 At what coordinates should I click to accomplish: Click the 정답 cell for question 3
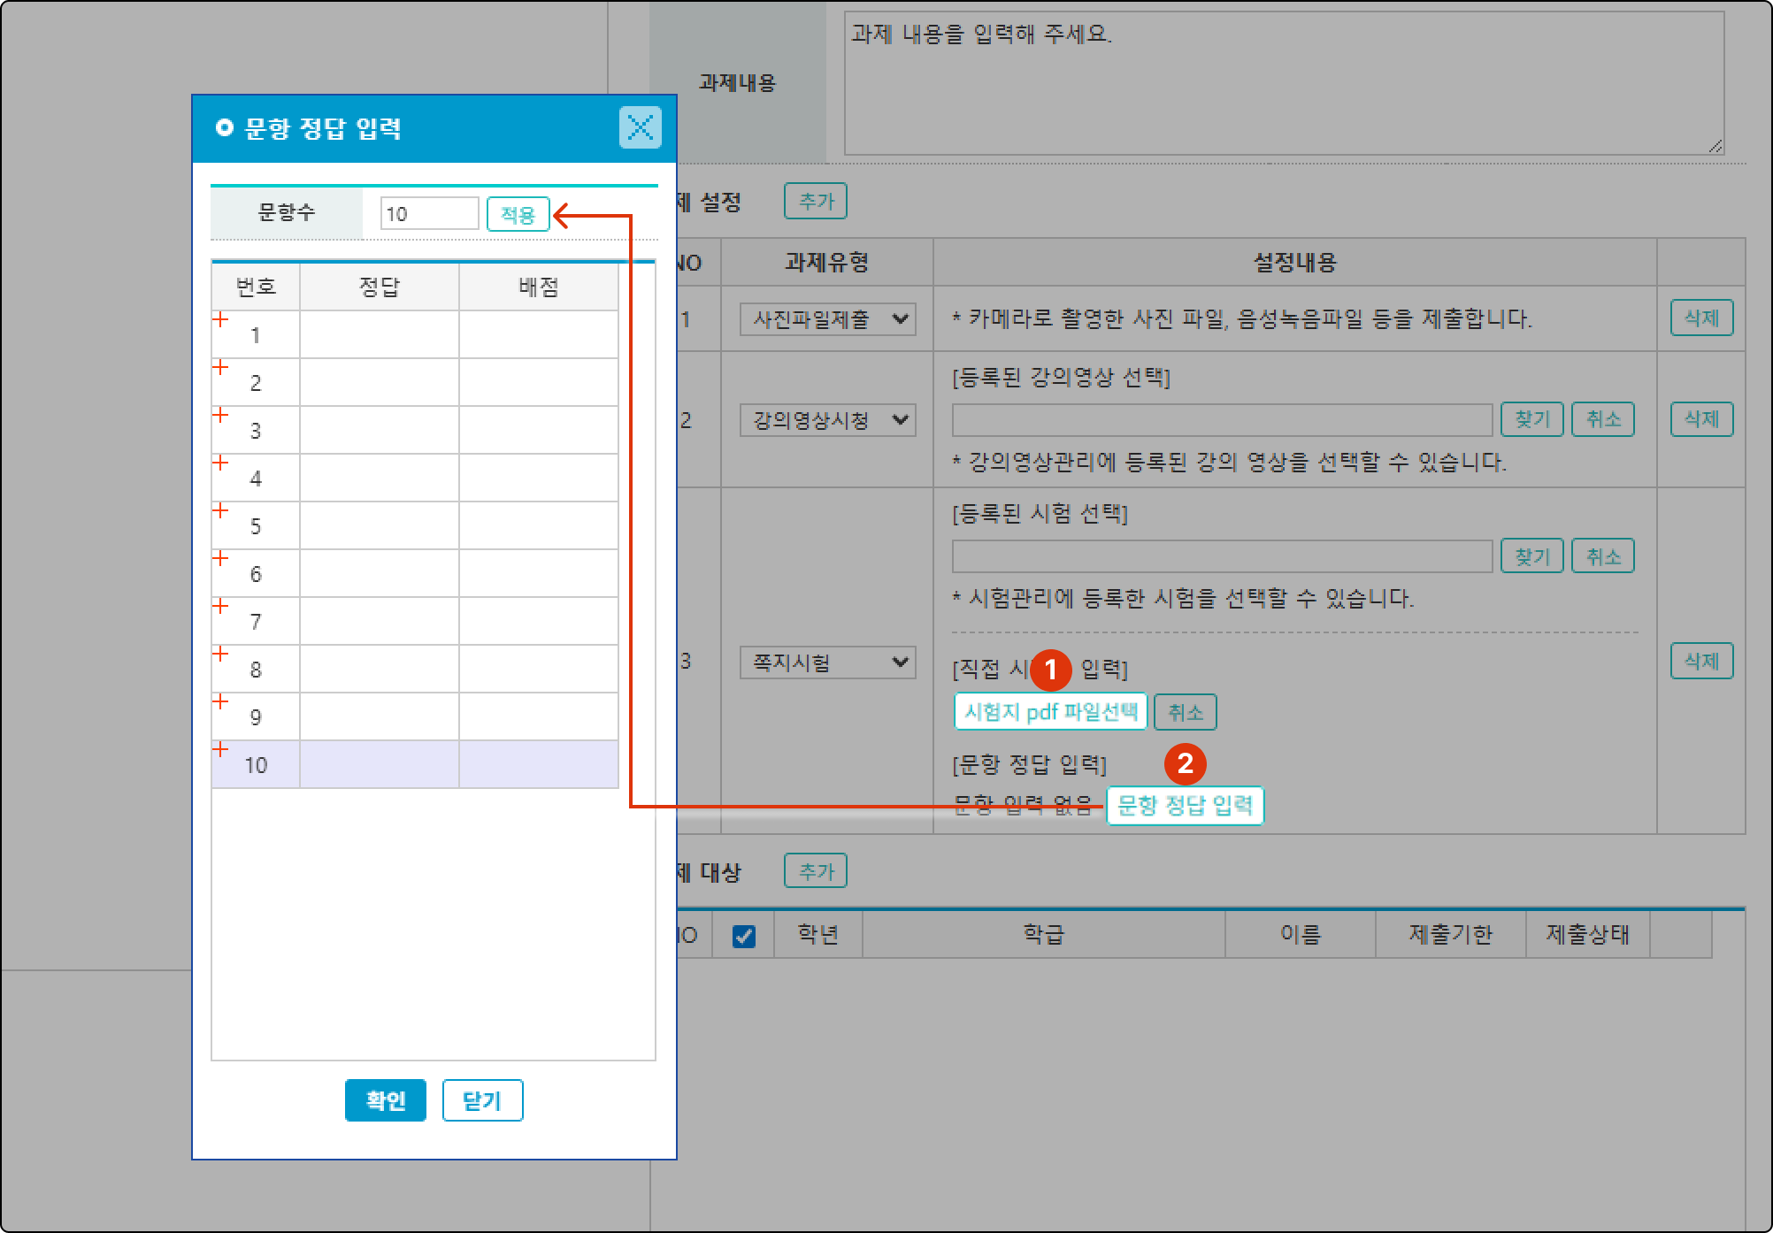pos(379,431)
